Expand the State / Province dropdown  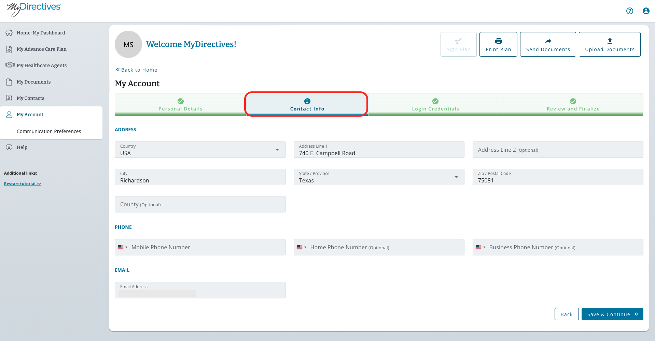tap(379, 177)
